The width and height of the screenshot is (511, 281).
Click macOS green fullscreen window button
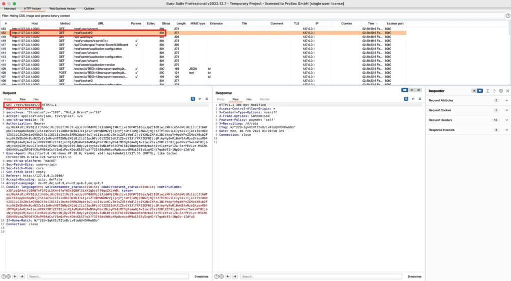pyautogui.click(x=14, y=3)
